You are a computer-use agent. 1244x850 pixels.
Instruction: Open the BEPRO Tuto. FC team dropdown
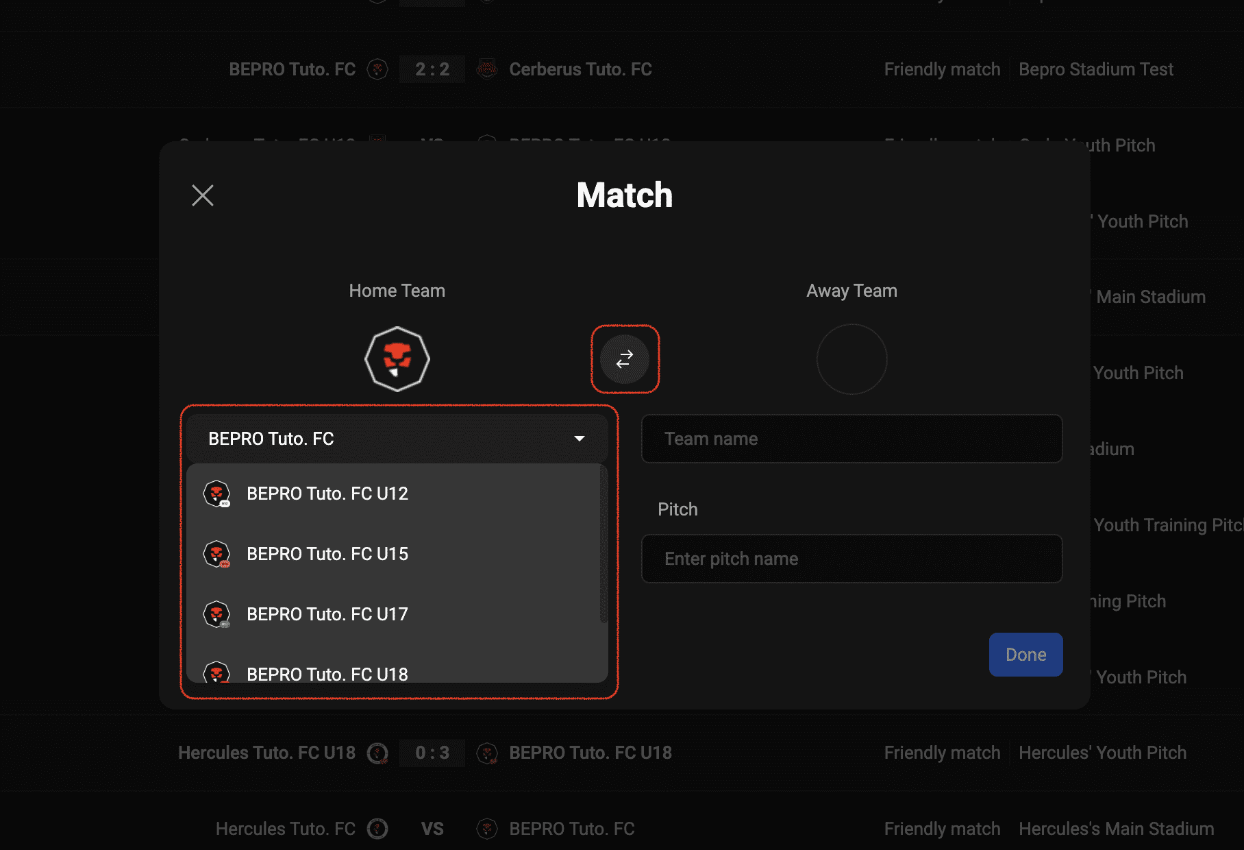tap(397, 439)
